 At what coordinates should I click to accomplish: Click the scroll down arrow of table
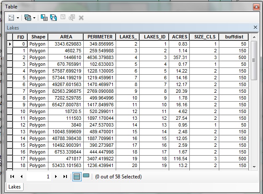tap(254, 167)
